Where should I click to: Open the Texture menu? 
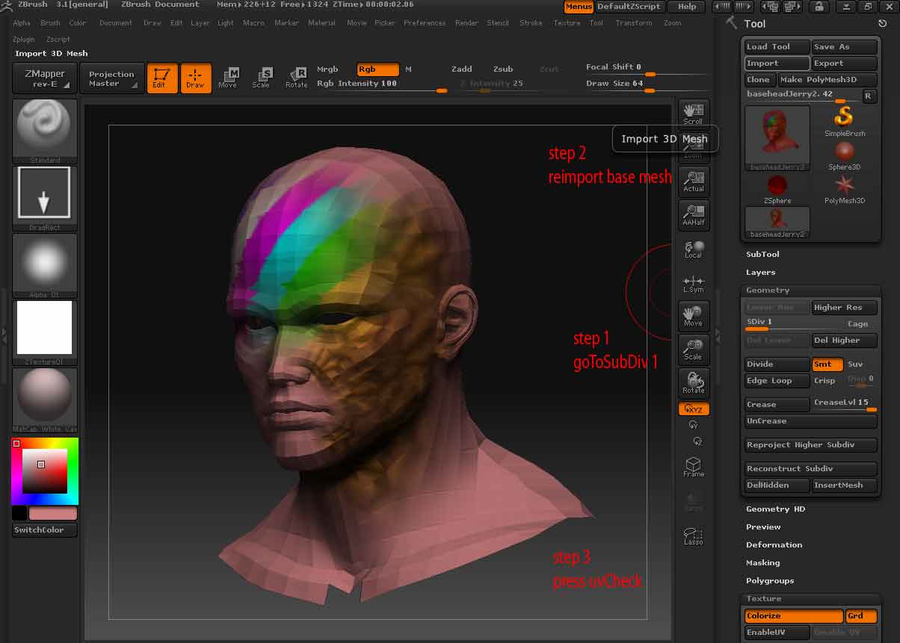coord(567,23)
